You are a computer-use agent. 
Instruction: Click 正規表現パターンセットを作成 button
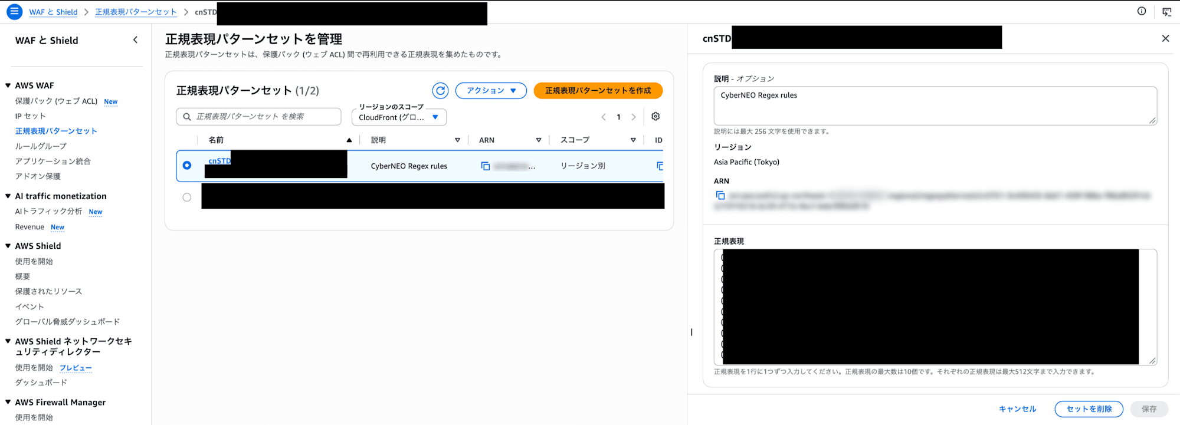click(x=598, y=91)
